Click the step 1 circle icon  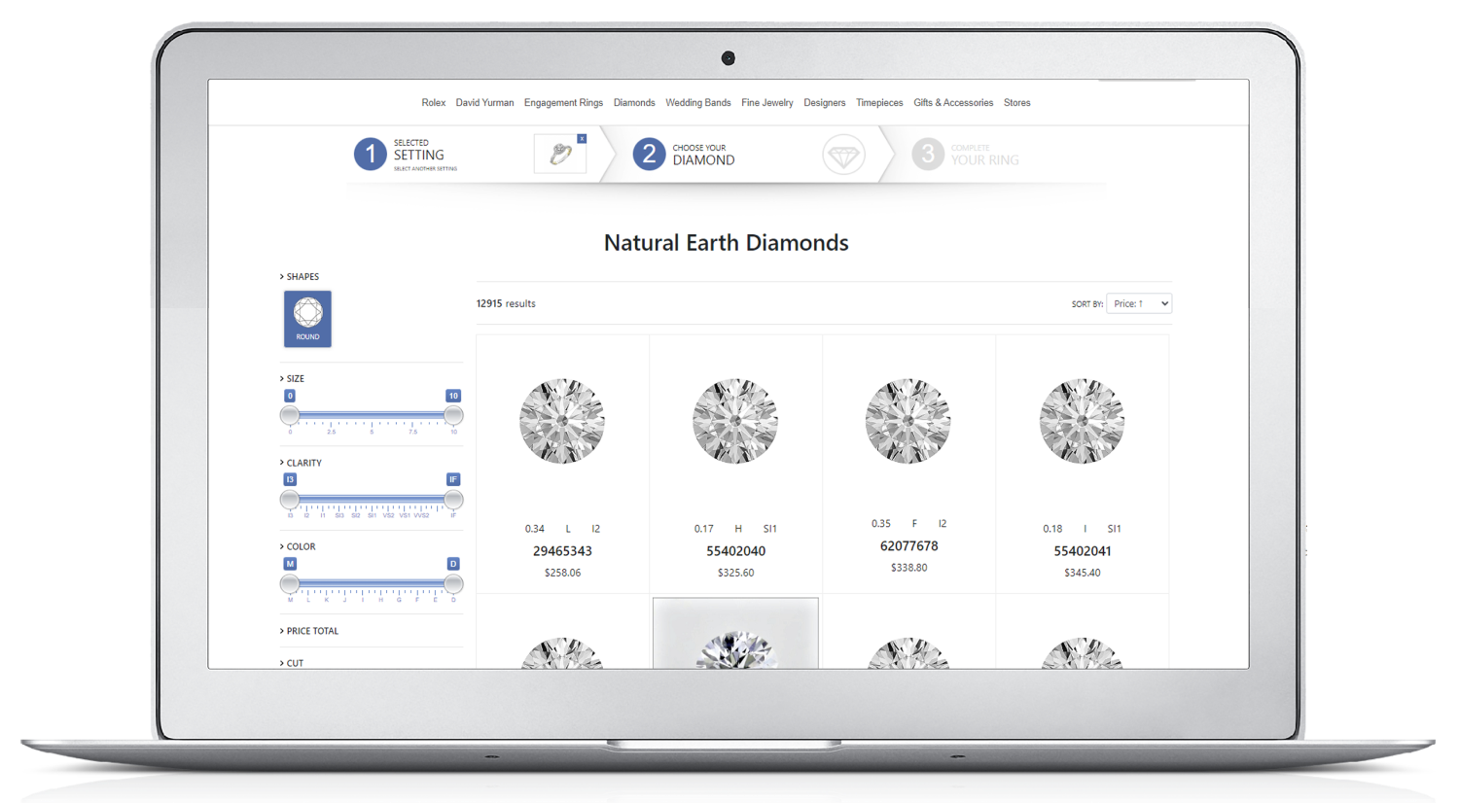370,154
